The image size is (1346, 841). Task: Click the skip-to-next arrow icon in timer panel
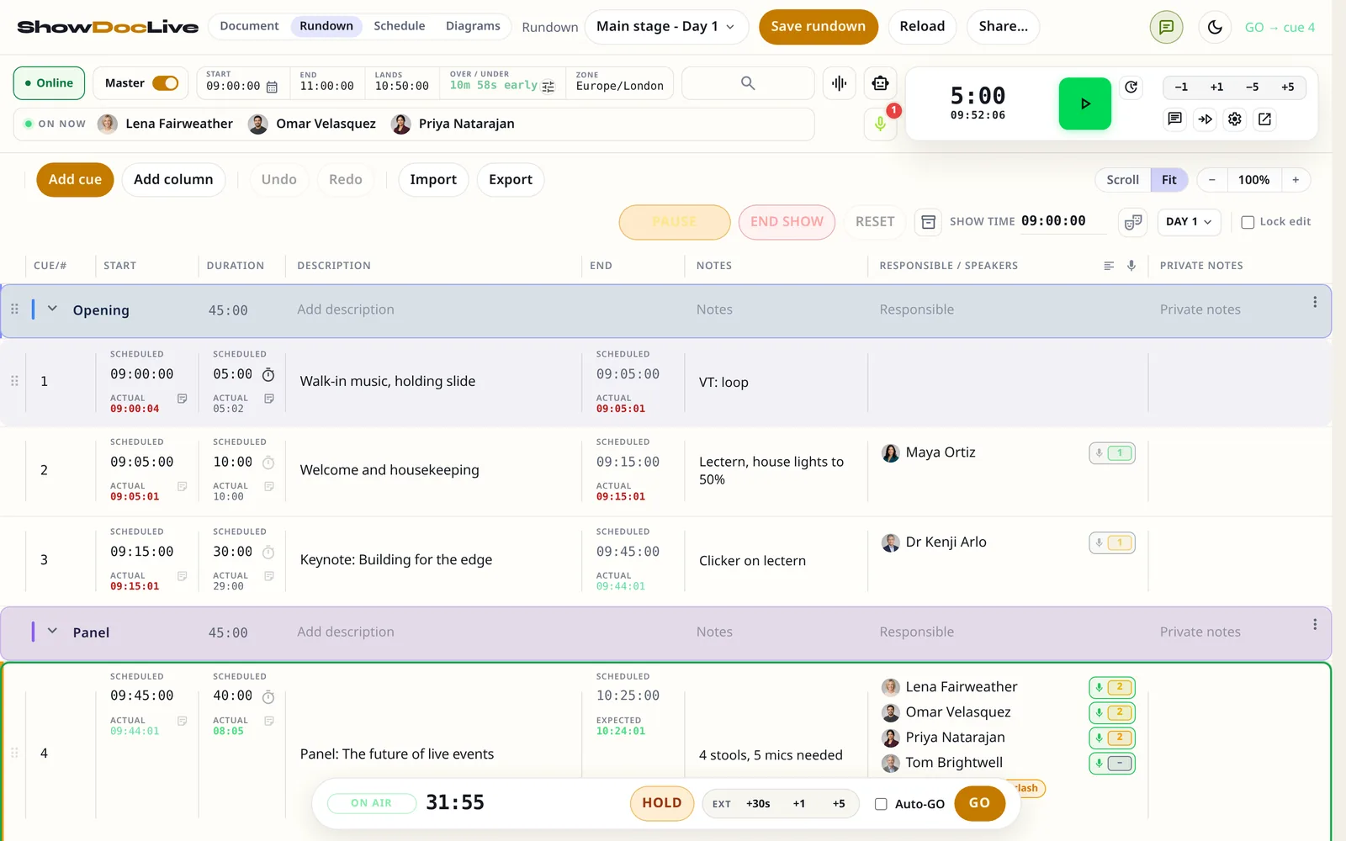pos(1205,119)
